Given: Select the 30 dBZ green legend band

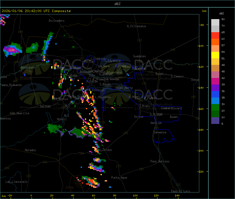Looking at the screenshot, I should 215,107.
